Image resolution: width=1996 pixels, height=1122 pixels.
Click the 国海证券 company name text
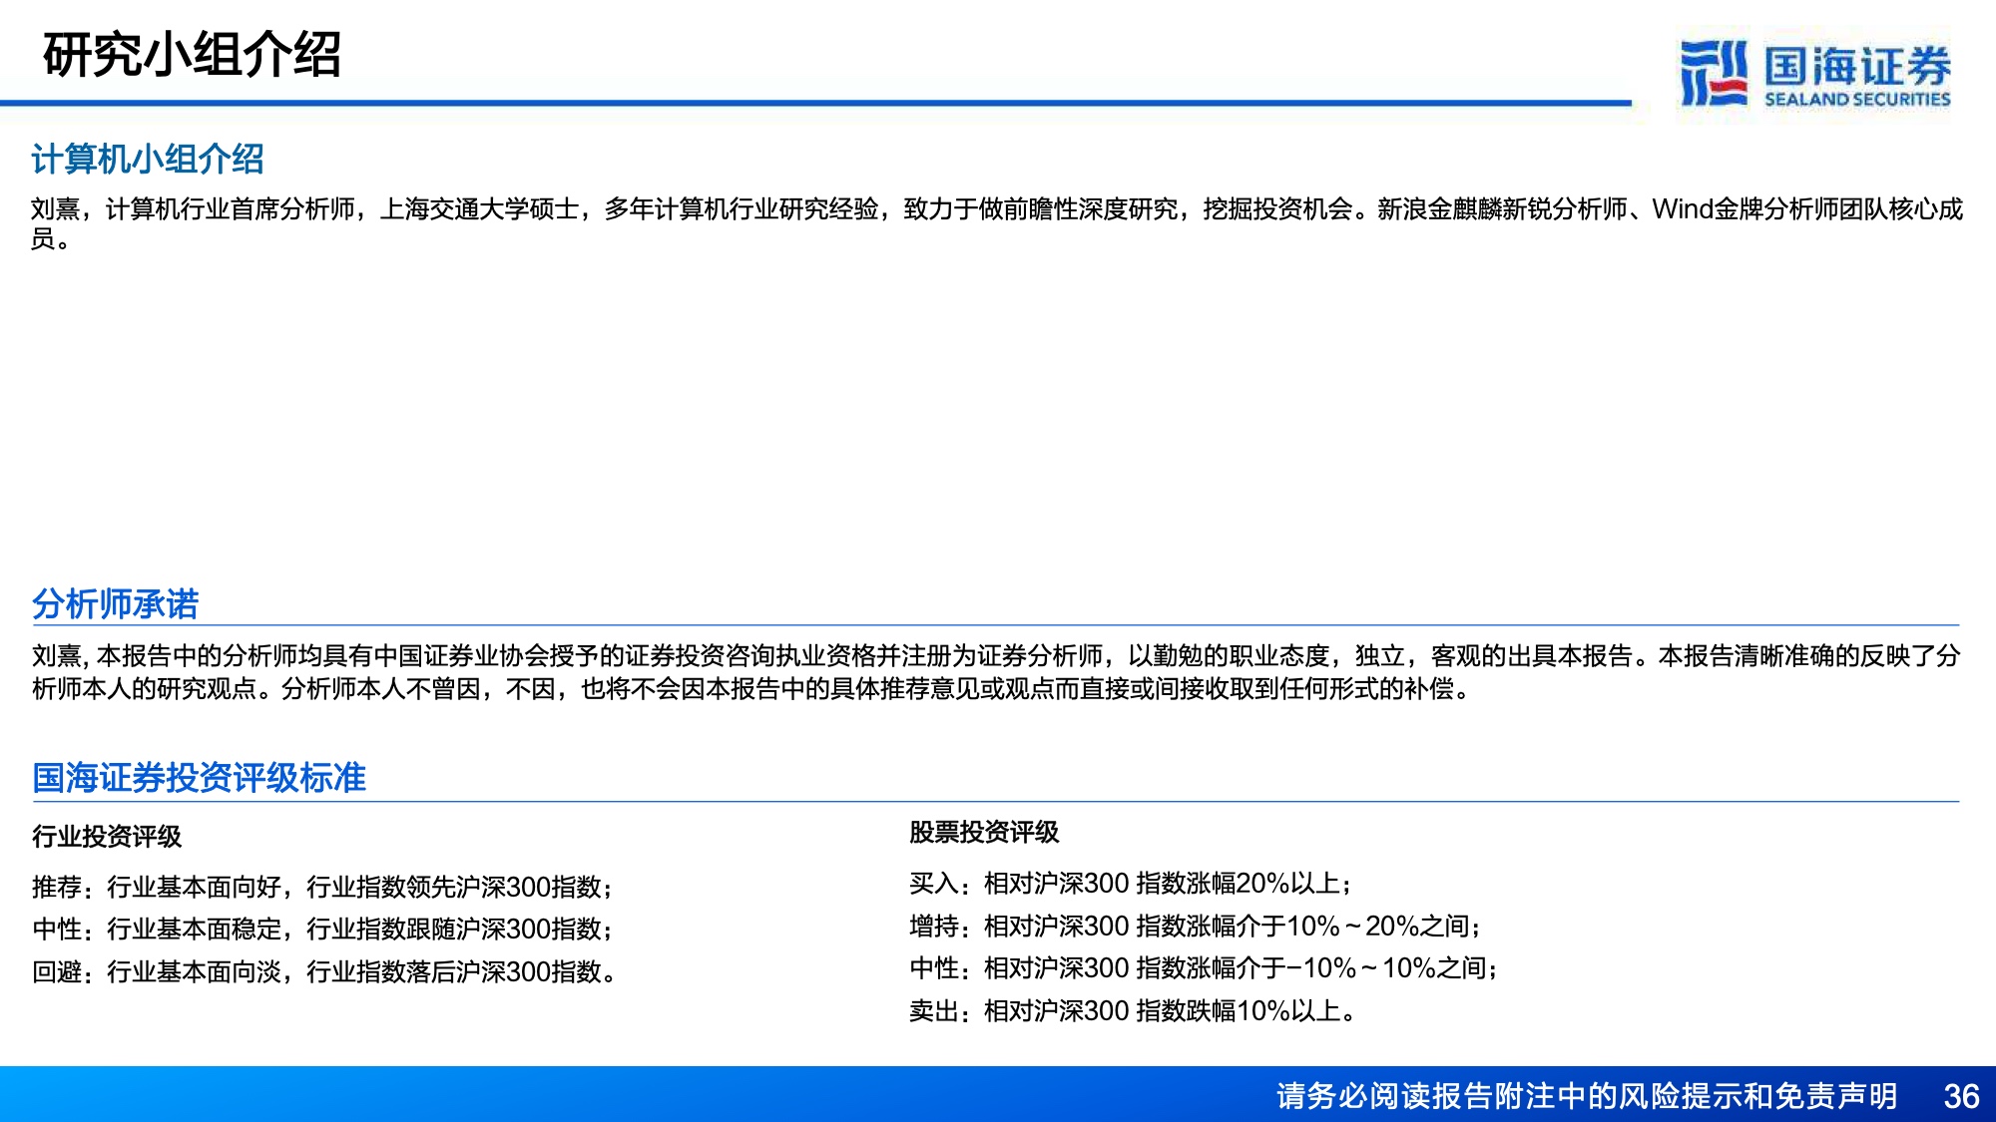click(x=1857, y=66)
